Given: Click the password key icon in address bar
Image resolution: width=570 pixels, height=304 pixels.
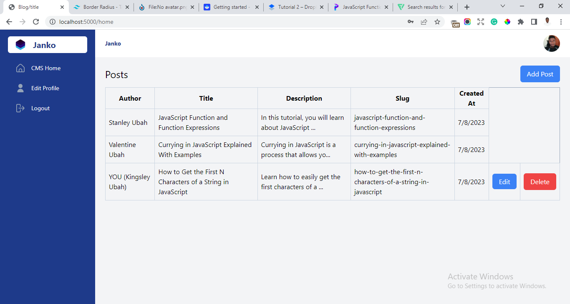Looking at the screenshot, I should click(x=411, y=21).
